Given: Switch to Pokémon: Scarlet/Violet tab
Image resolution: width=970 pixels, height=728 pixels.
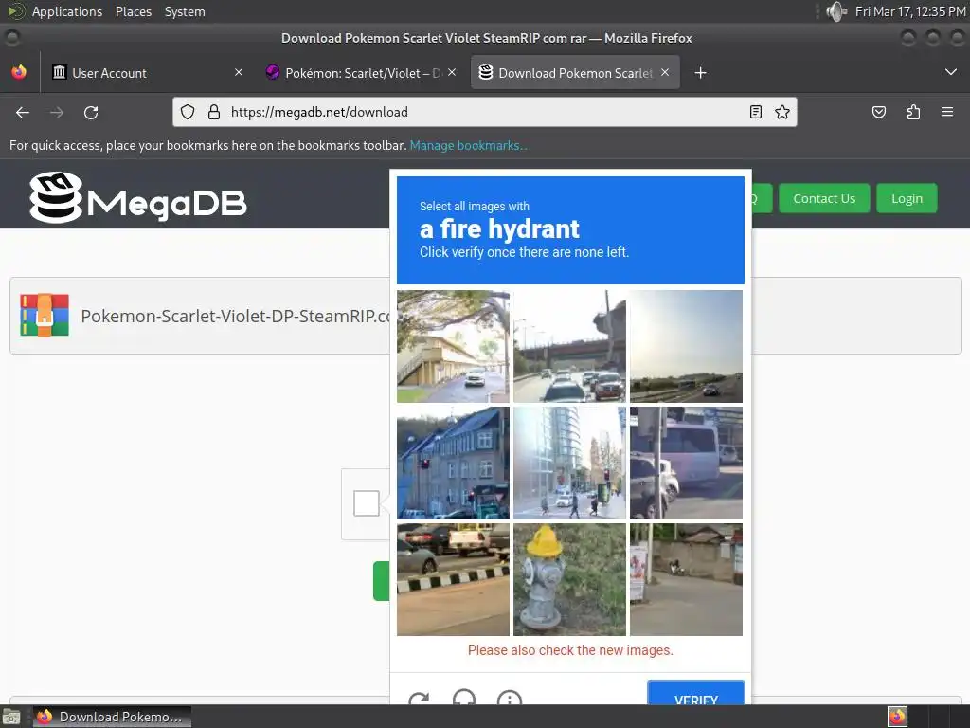Looking at the screenshot, I should [360, 72].
